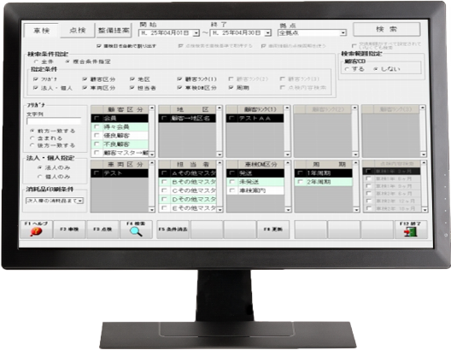Toggle the 顧客区分 condition checkbox
The height and width of the screenshot is (350, 451).
click(x=85, y=79)
